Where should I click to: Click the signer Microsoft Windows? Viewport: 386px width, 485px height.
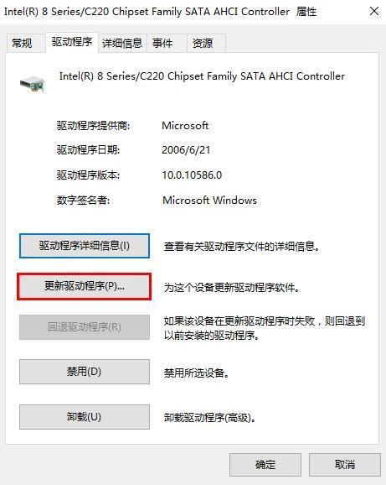click(209, 200)
